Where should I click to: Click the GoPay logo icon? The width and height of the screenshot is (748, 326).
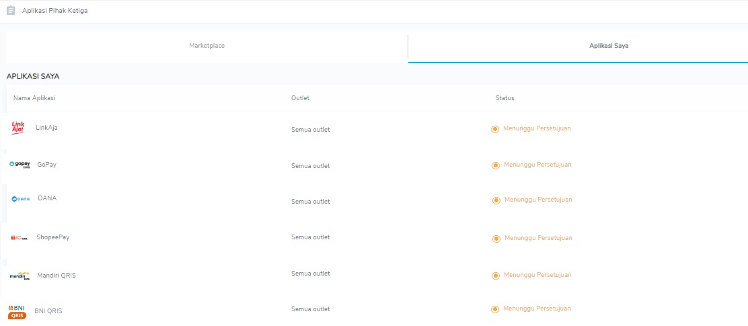point(20,165)
